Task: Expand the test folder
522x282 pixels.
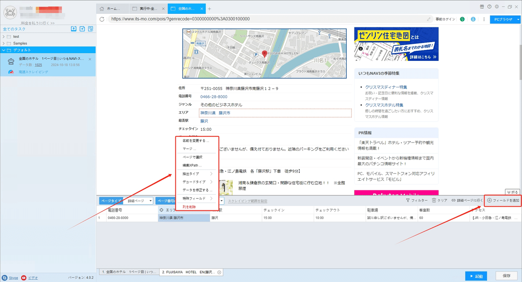Action: coord(4,36)
